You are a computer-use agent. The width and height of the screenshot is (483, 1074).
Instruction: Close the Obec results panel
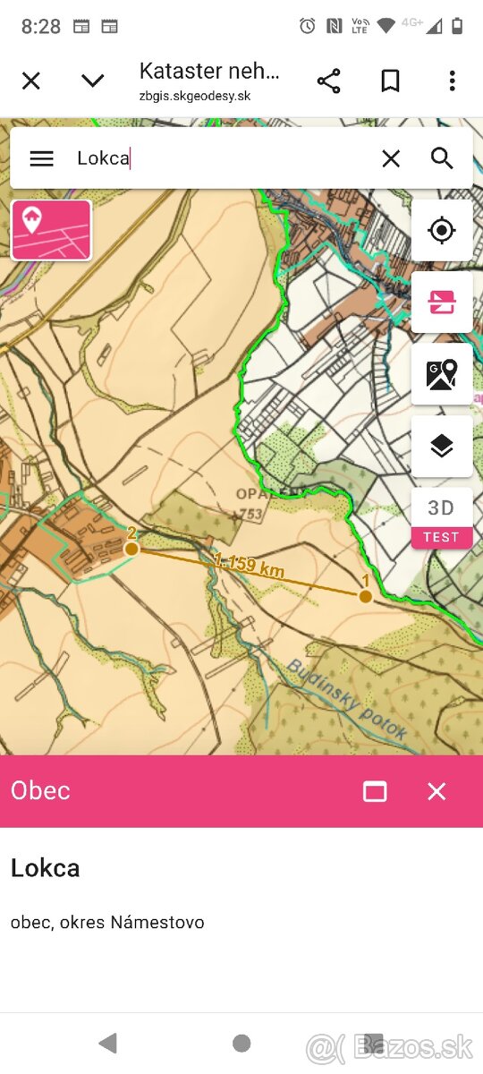tap(436, 791)
